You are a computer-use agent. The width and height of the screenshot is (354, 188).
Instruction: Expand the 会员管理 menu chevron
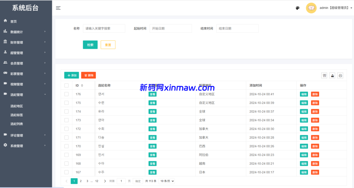[x=45, y=63]
